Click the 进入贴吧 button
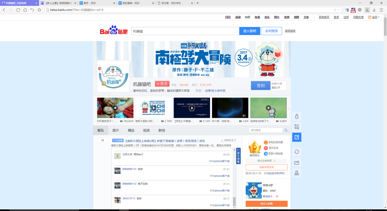This screenshot has height=211, width=387. click(x=250, y=31)
